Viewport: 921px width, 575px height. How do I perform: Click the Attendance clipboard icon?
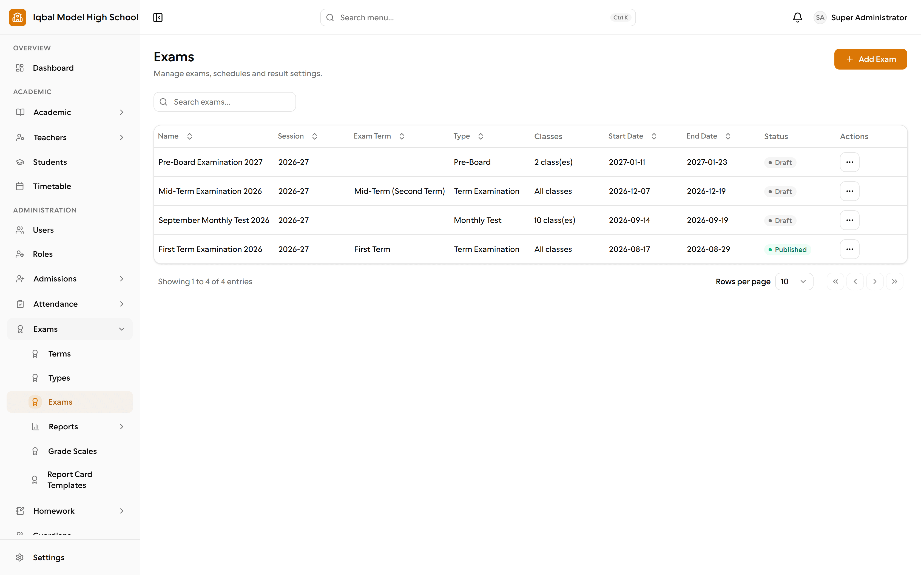(20, 304)
